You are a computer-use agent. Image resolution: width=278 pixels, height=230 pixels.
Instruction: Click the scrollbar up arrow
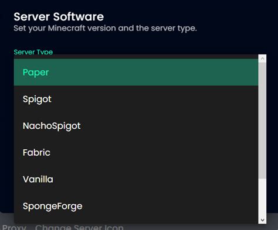point(262,59)
